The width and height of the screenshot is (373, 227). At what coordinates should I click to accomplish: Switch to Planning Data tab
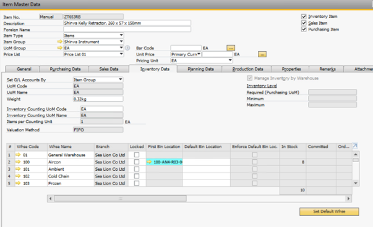pyautogui.click(x=200, y=69)
